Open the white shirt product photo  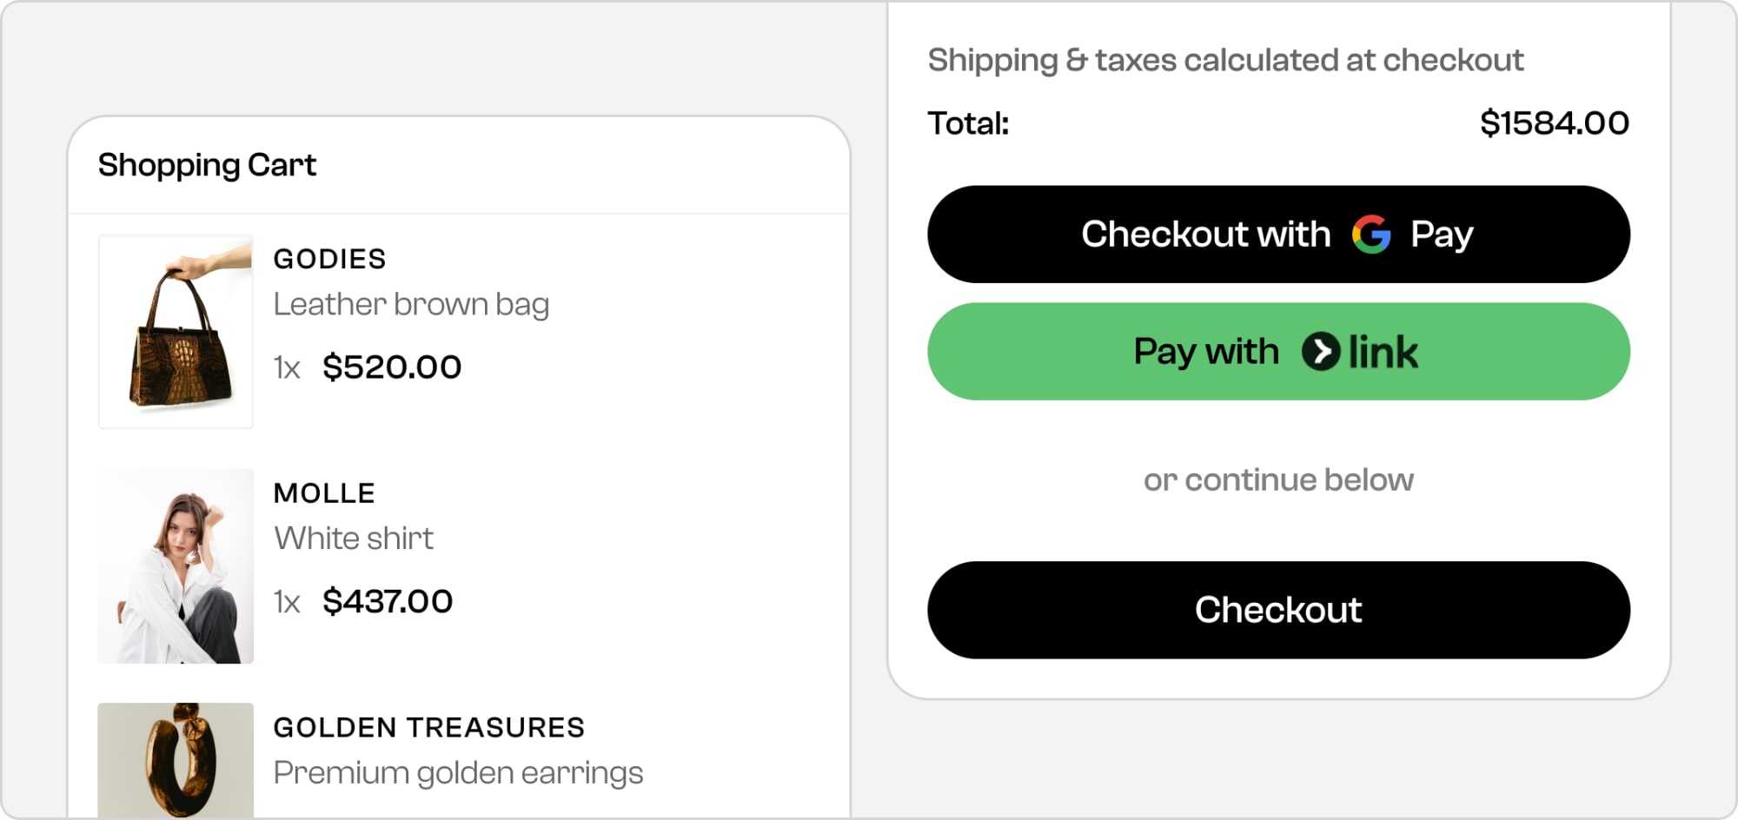(176, 566)
